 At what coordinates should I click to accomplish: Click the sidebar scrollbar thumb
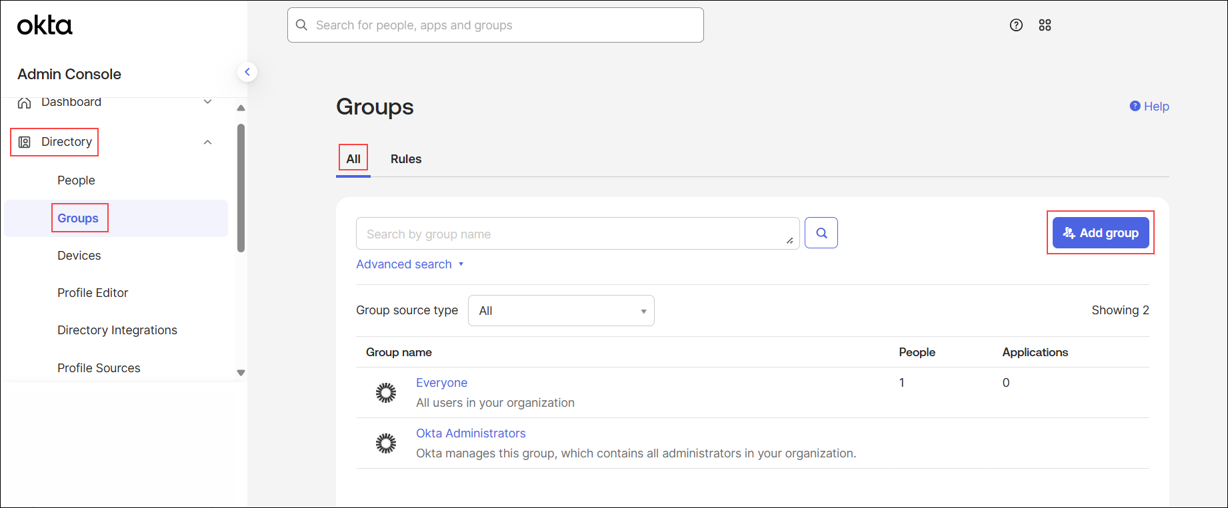point(241,188)
